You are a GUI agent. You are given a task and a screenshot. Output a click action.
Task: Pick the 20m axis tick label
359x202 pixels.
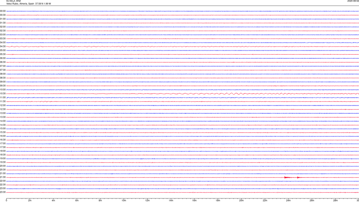pos(241,201)
